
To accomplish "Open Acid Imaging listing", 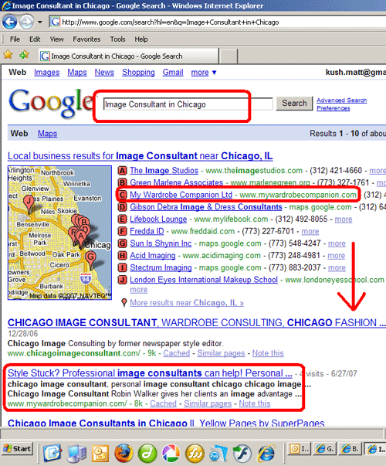I will pyautogui.click(x=153, y=256).
